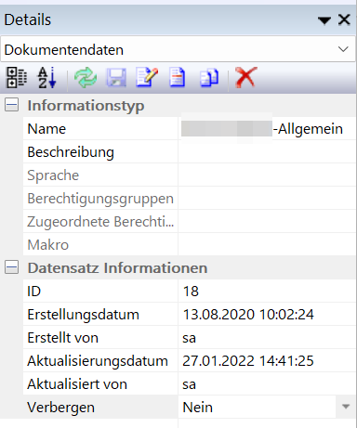Screen dimensions: 357x428
Task: Select the ID property label
Action: pos(33,292)
